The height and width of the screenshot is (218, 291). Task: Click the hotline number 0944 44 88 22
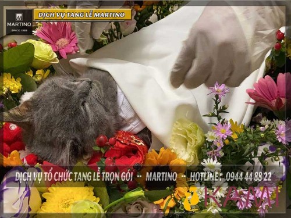point(249,177)
